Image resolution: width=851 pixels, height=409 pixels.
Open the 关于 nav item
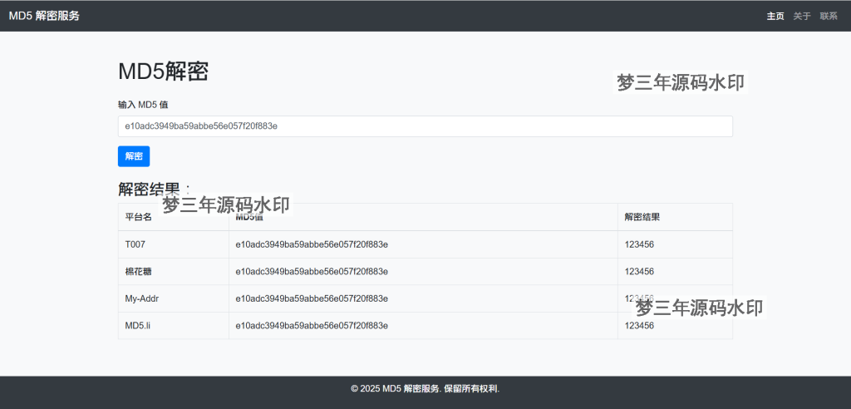pos(802,17)
